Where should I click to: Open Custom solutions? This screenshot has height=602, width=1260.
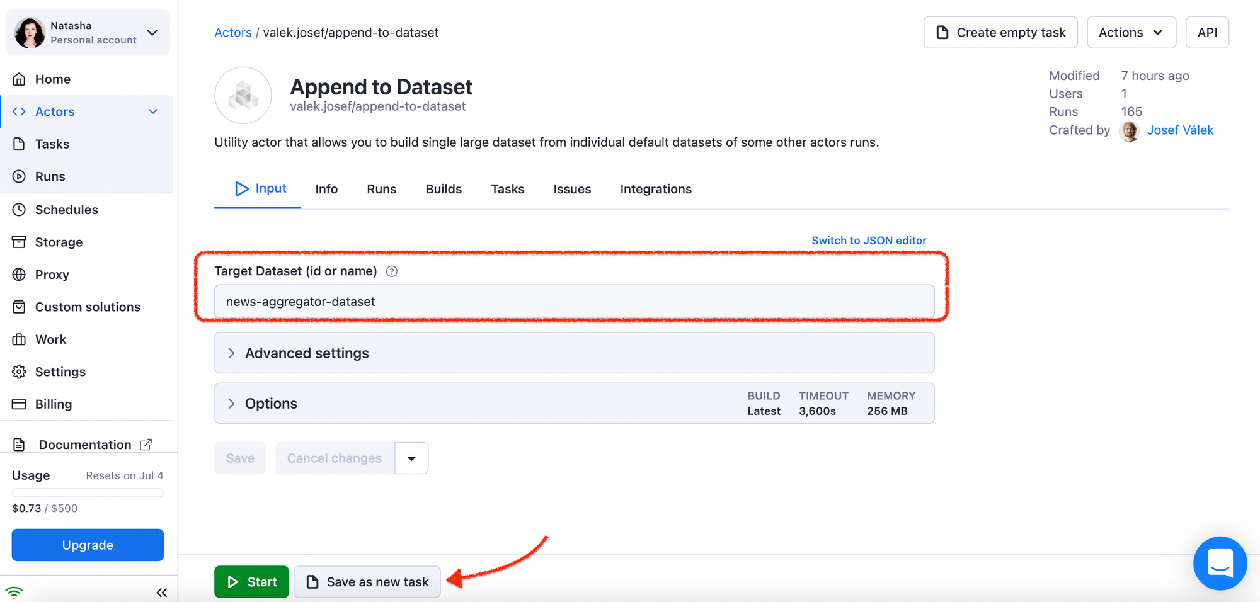pos(87,307)
